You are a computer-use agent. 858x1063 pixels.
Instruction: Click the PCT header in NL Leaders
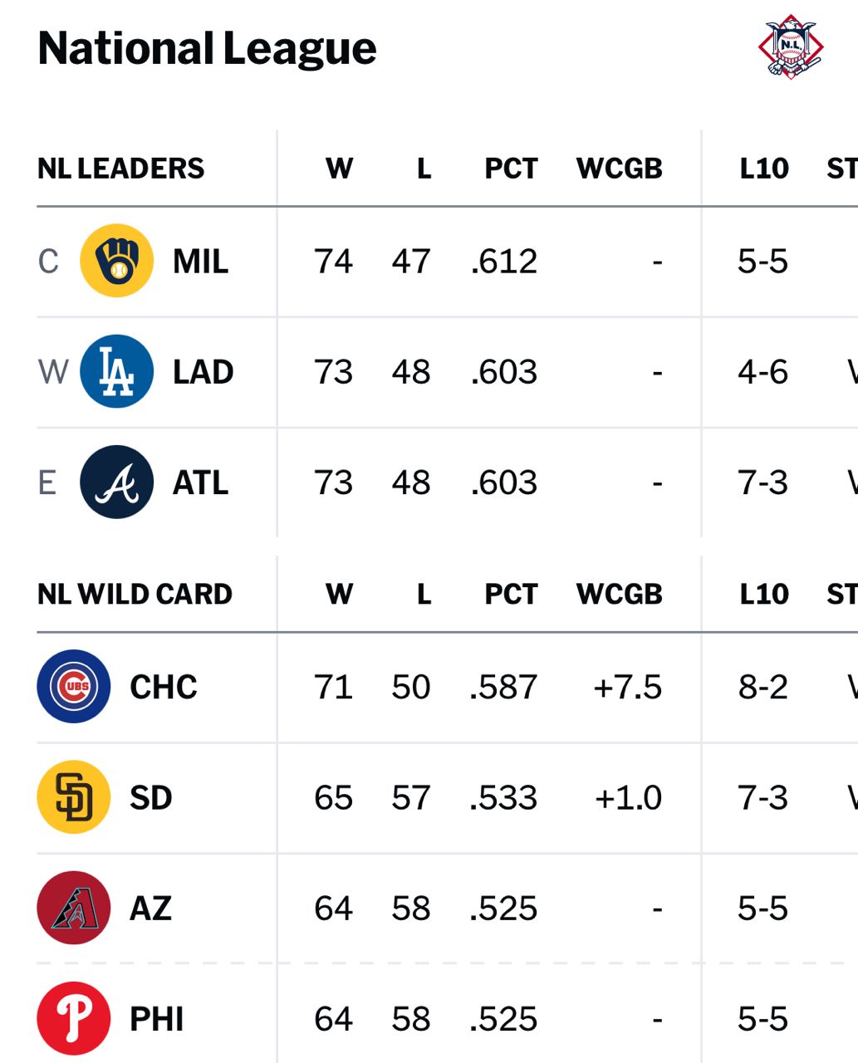[511, 169]
